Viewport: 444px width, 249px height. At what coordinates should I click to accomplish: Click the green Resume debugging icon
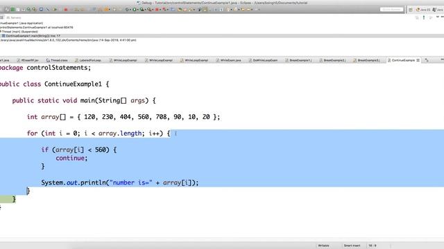pyautogui.click(x=54, y=9)
